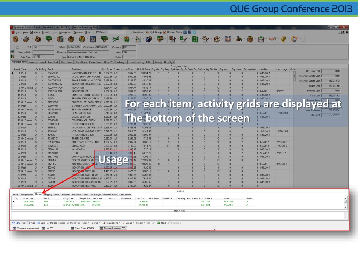Switch to the Company Management window button
This screenshot has width=358, height=268.
pos(26,228)
